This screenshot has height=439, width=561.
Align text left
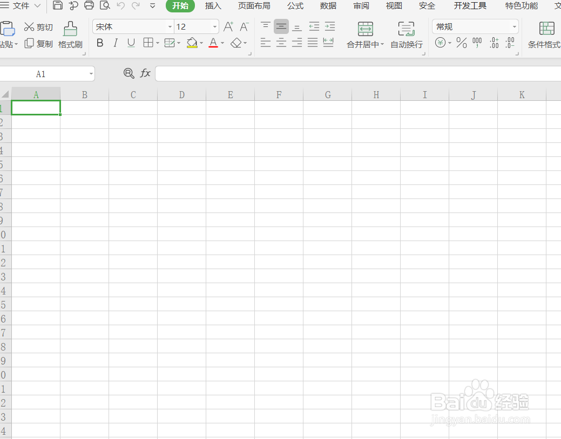[266, 43]
